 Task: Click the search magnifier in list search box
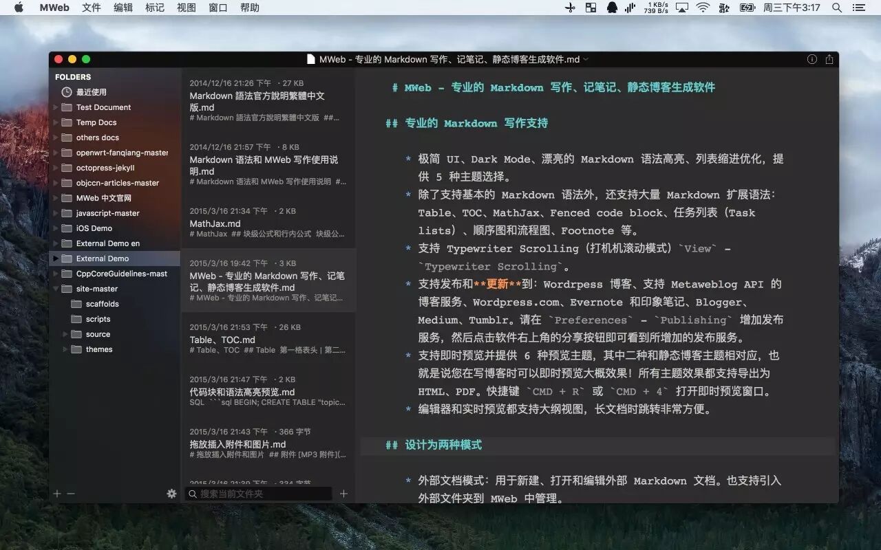coord(193,494)
